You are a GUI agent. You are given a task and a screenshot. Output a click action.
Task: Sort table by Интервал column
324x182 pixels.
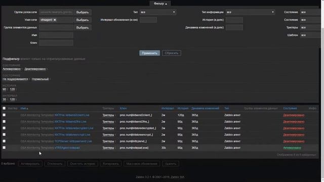(x=168, y=108)
